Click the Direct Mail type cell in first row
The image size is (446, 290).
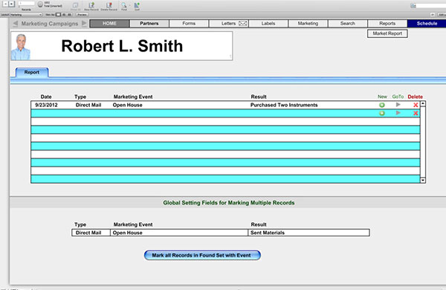[88, 105]
